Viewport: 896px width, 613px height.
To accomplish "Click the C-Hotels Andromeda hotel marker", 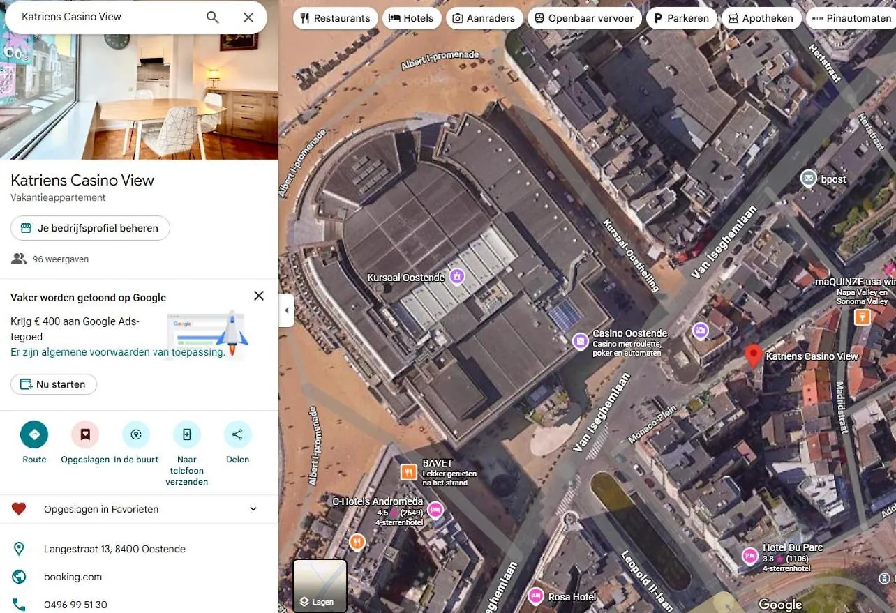I will pyautogui.click(x=435, y=510).
